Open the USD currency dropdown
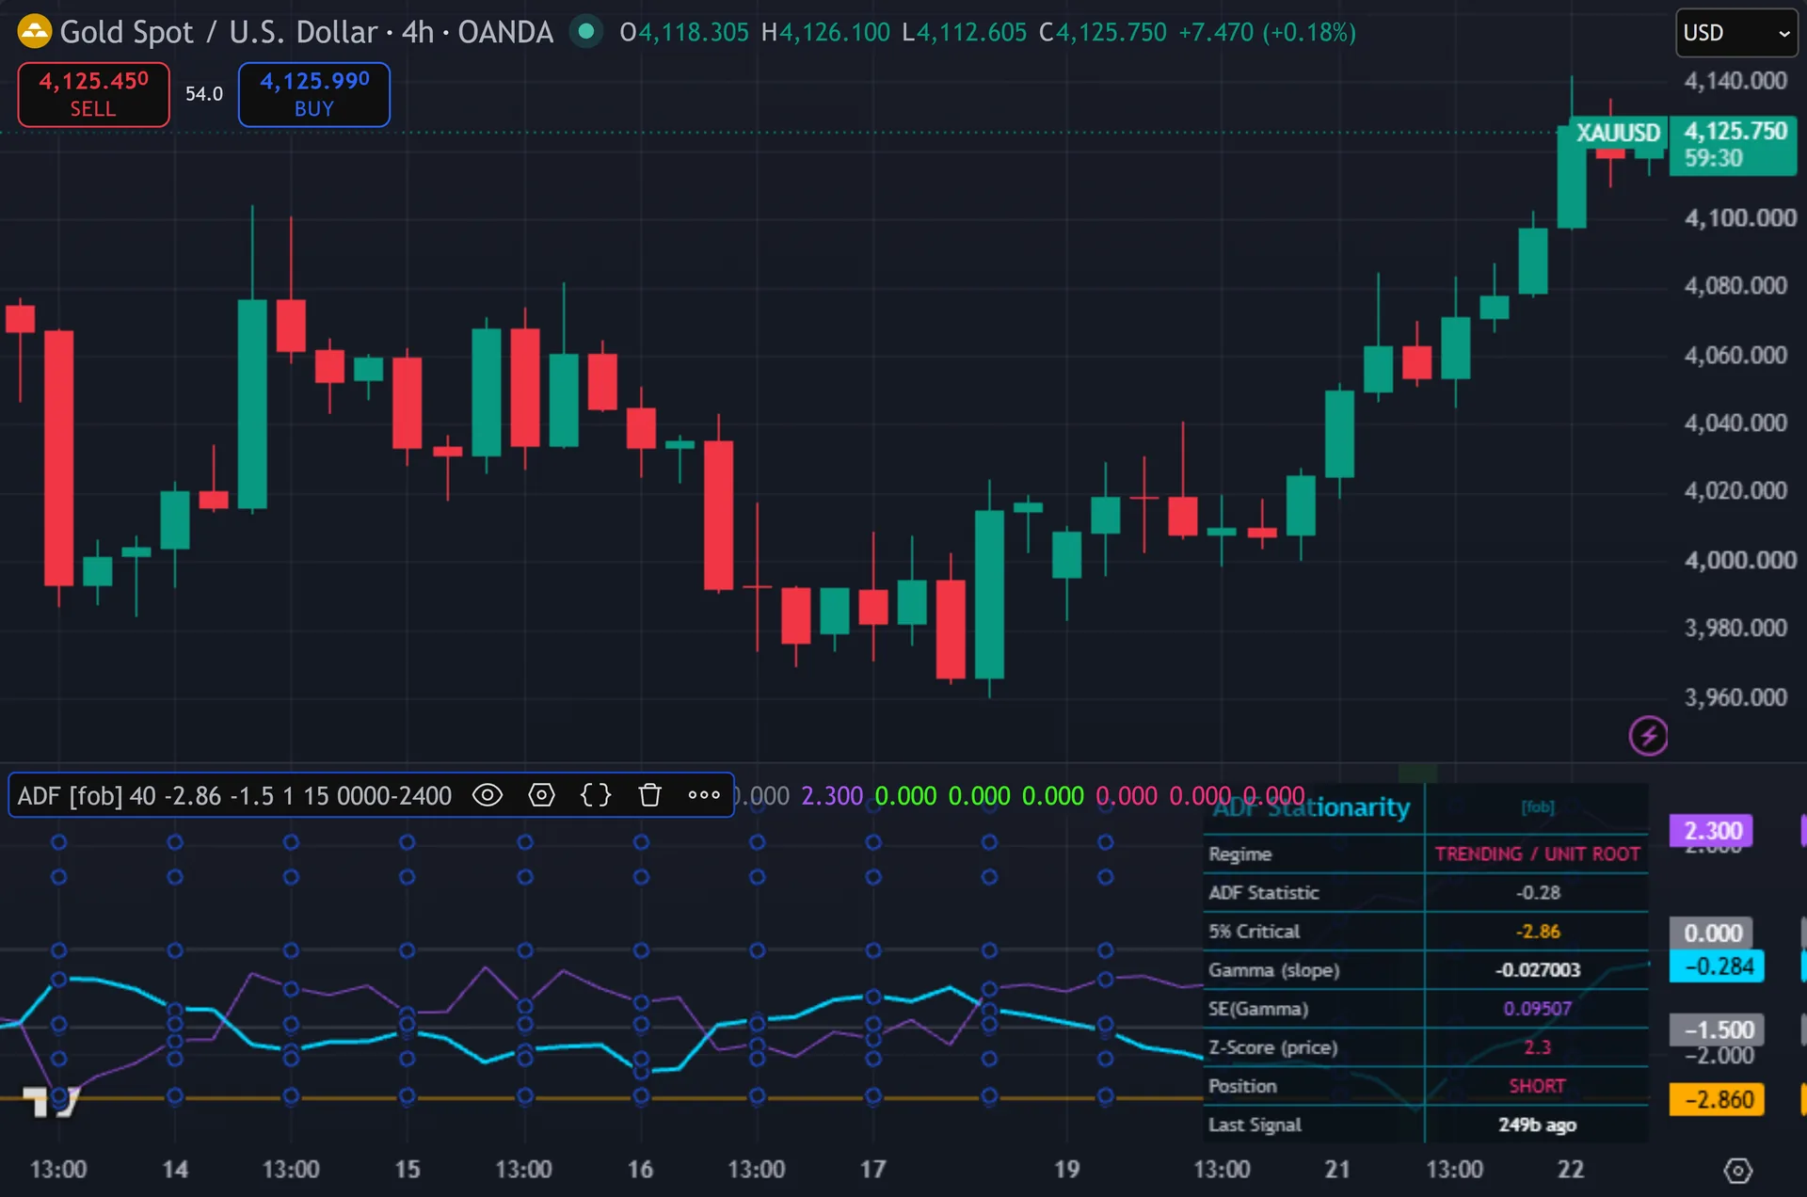 (x=1736, y=33)
